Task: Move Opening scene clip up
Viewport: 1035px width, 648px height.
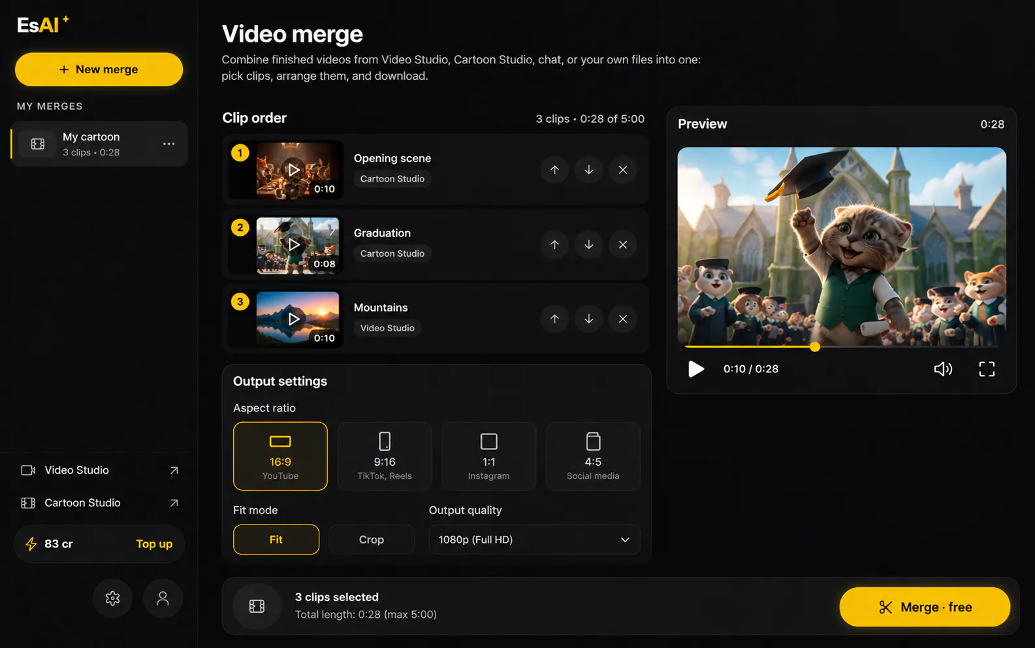Action: [x=554, y=170]
